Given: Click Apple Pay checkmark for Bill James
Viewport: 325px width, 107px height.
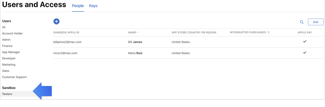Looking at the screenshot, I should 305,42.
